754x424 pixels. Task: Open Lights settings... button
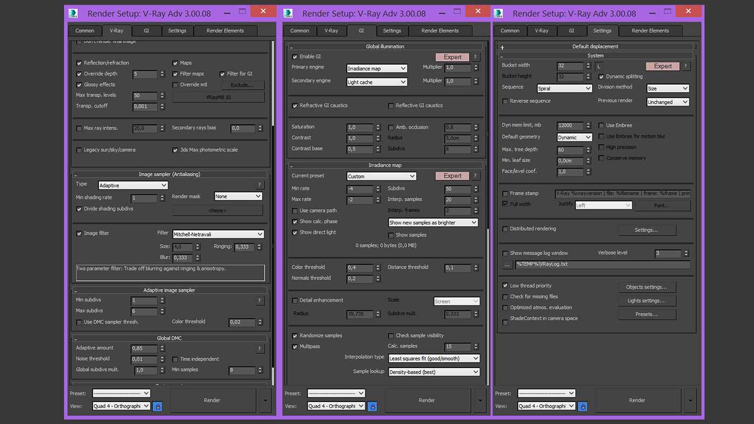646,301
